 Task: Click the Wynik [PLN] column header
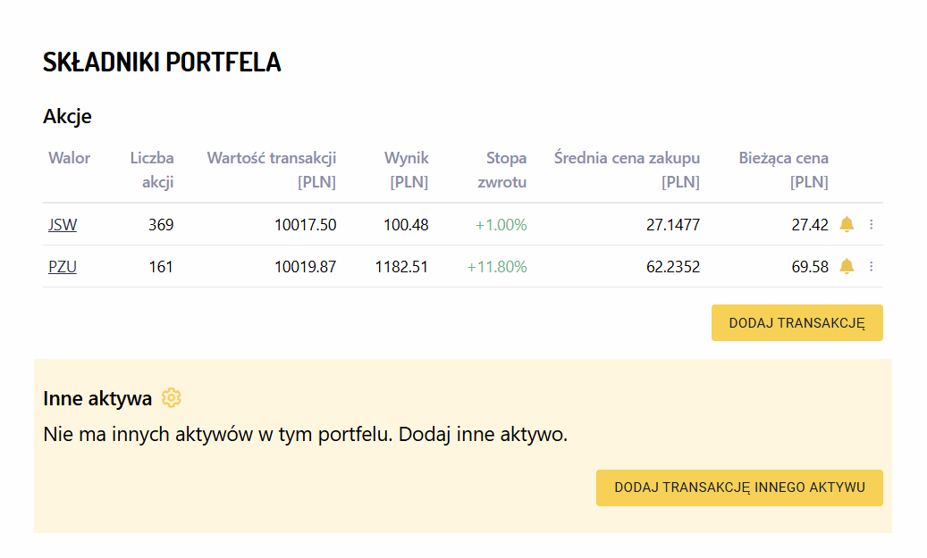407,170
